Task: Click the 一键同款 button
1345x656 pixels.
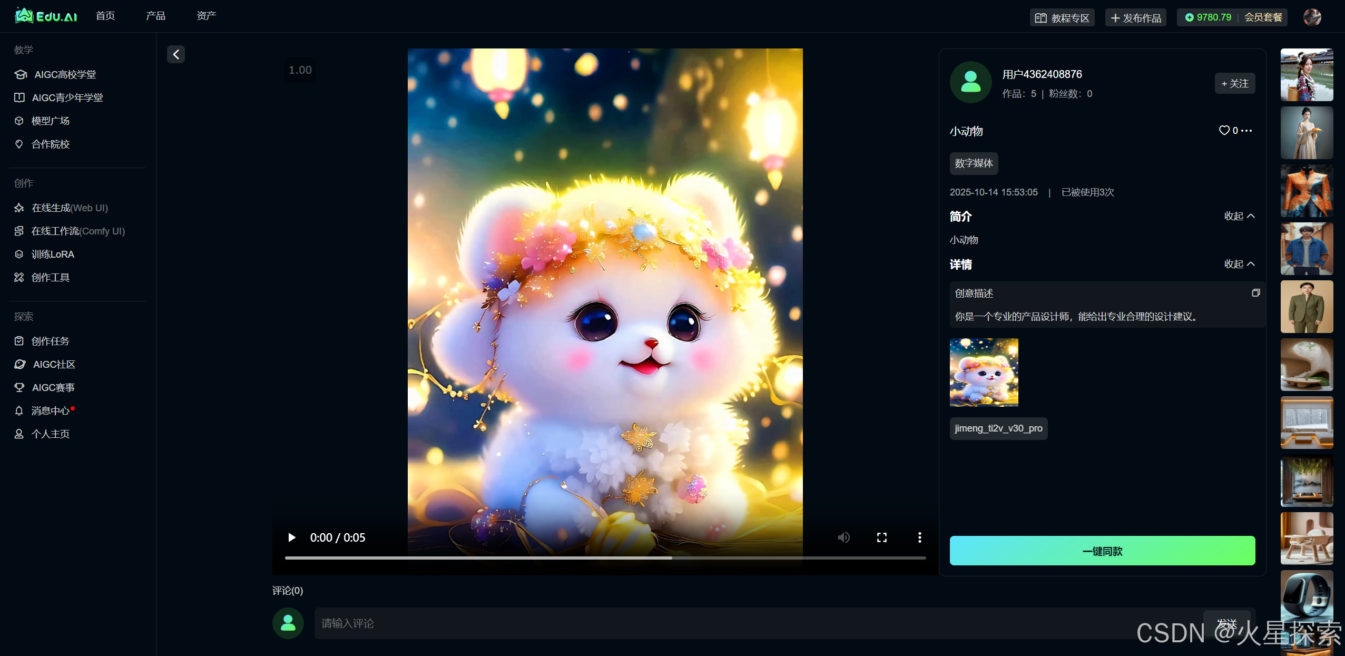Action: click(1102, 551)
